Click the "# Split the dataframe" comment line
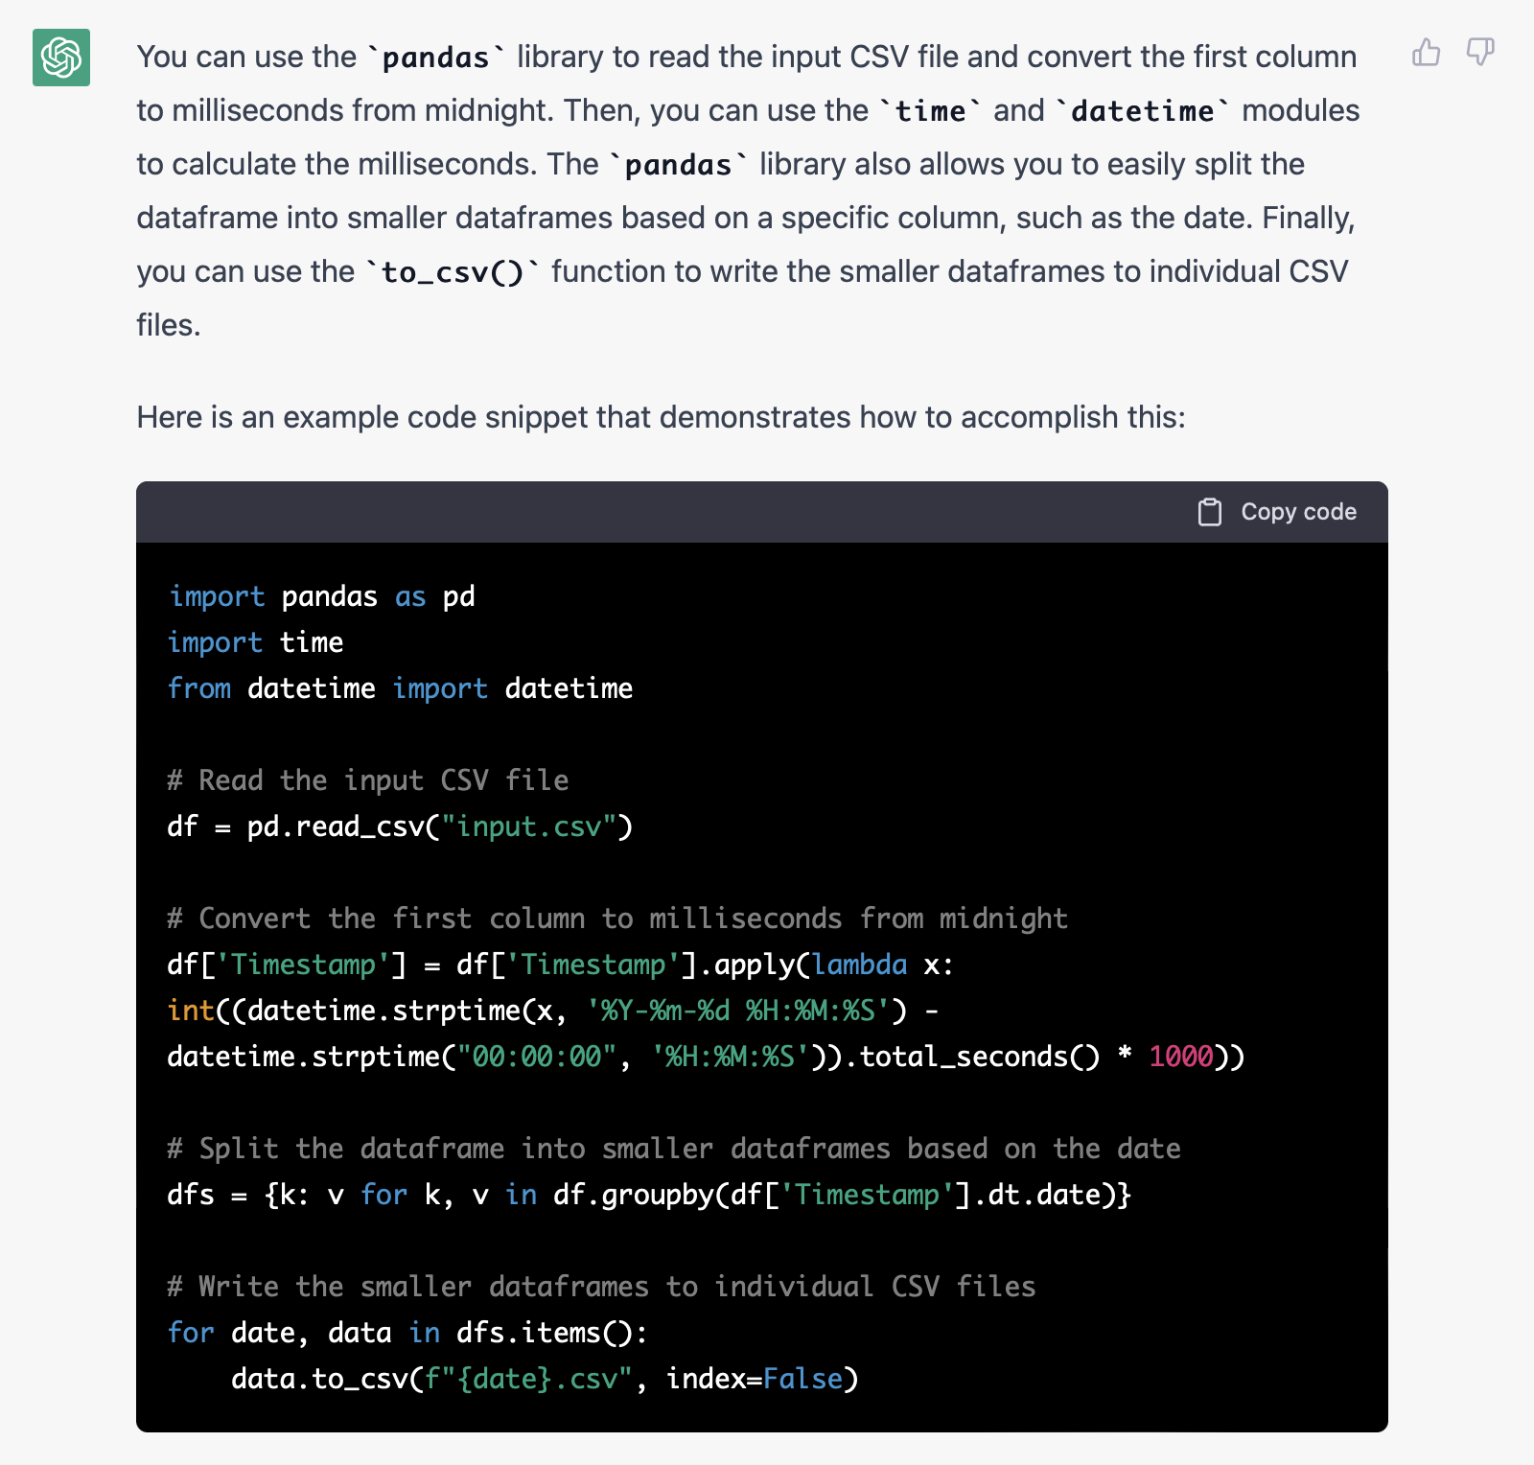Viewport: 1534px width, 1465px height. (673, 1149)
